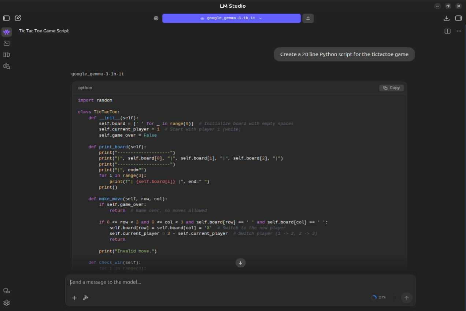Open the Chat section in the sidebar

pos(7,32)
